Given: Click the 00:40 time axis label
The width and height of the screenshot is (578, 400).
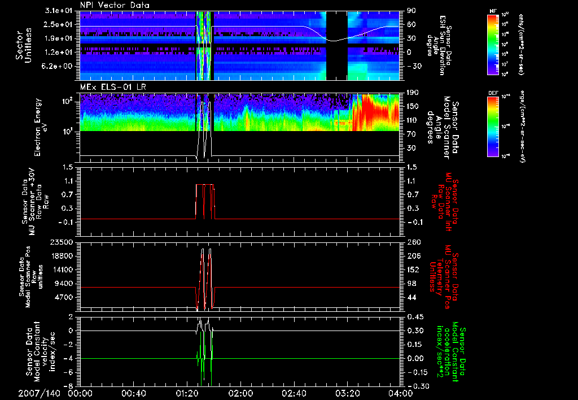Looking at the screenshot, I should click(133, 393).
